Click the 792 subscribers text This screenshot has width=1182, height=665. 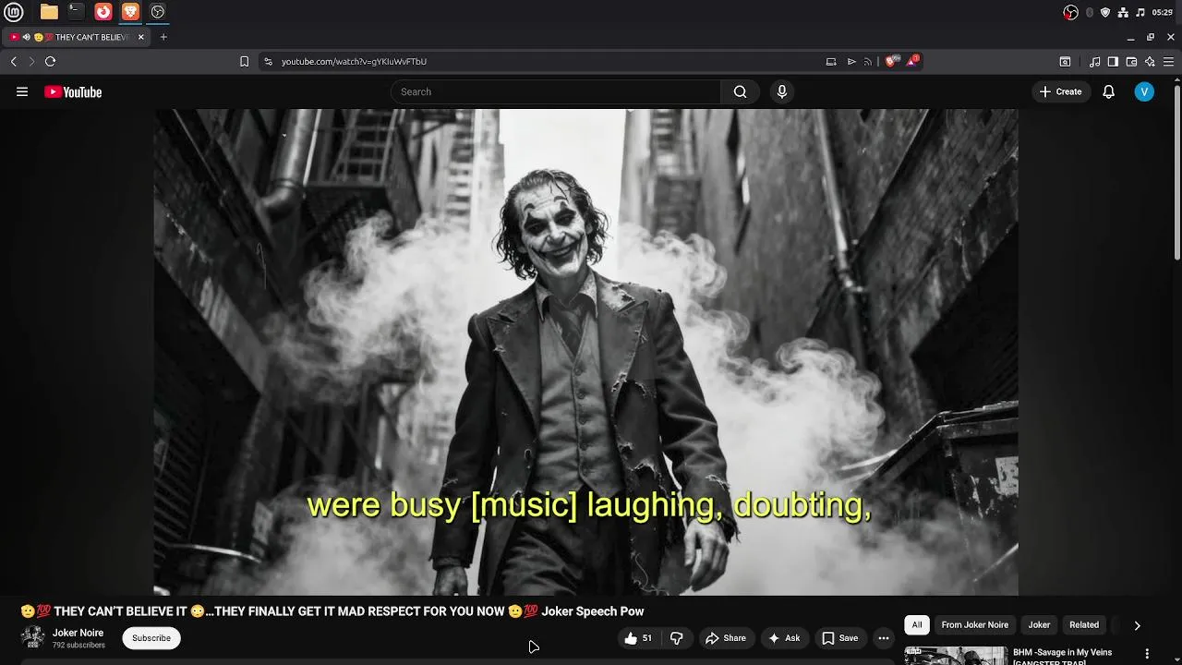click(78, 645)
